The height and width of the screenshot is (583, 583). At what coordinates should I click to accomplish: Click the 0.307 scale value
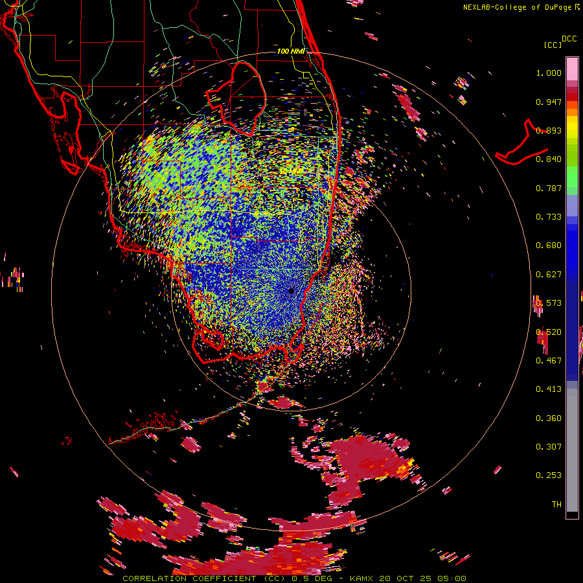(x=549, y=447)
